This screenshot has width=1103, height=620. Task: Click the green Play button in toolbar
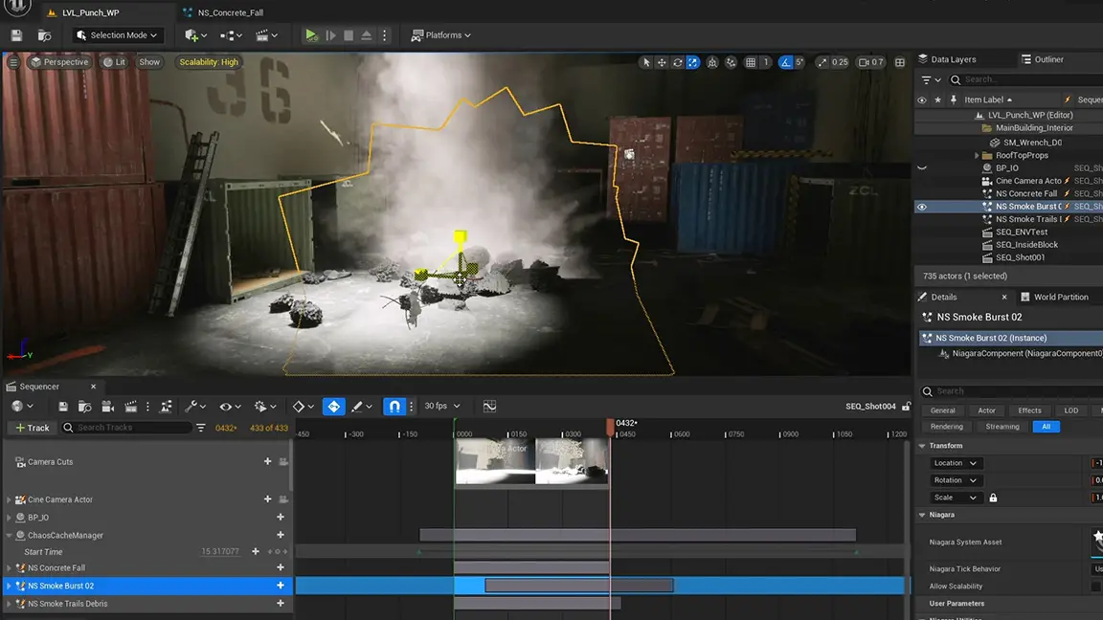(311, 35)
